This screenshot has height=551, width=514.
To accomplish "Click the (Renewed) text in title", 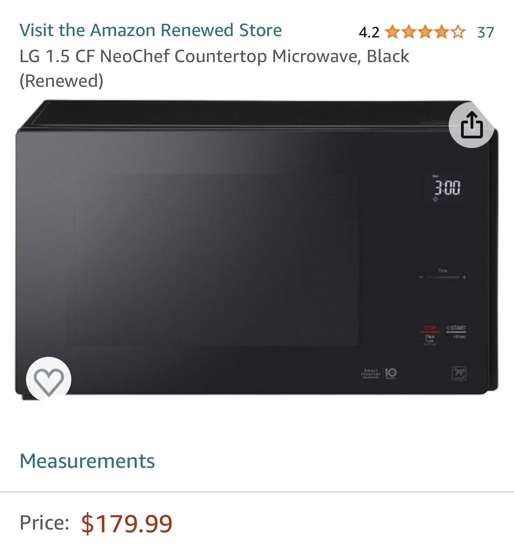I will 61,81.
